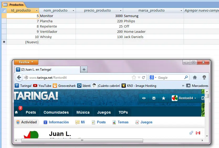
Task: Select the Ventilador cell
Action: pos(58,31)
